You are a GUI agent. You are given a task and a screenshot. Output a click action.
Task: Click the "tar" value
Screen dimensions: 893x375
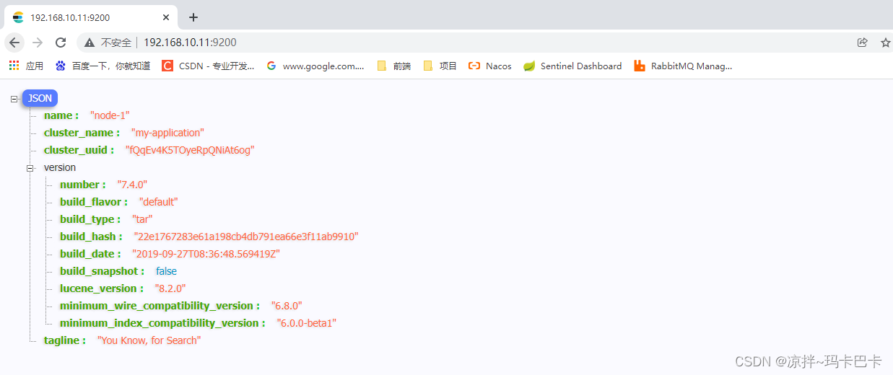point(142,219)
